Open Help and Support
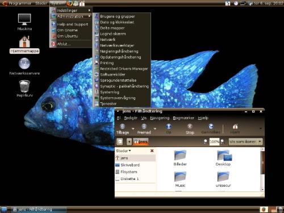 (x=71, y=24)
